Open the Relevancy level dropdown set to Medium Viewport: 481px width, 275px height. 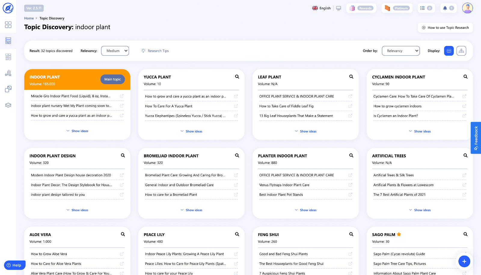point(115,51)
